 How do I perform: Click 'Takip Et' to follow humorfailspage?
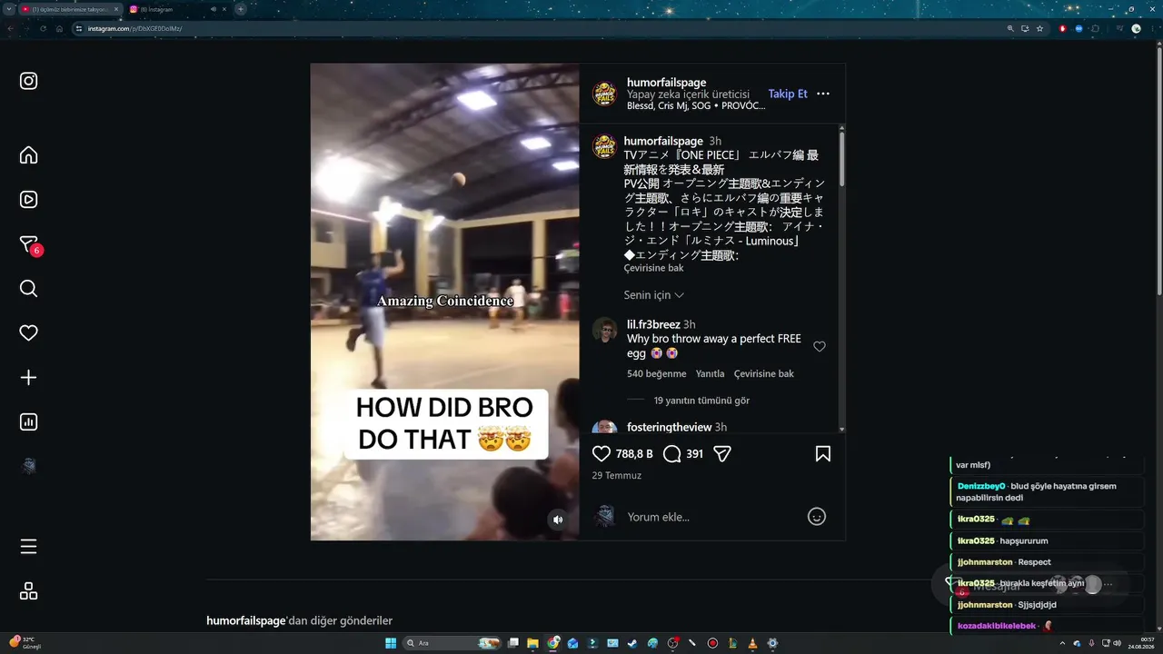click(788, 94)
